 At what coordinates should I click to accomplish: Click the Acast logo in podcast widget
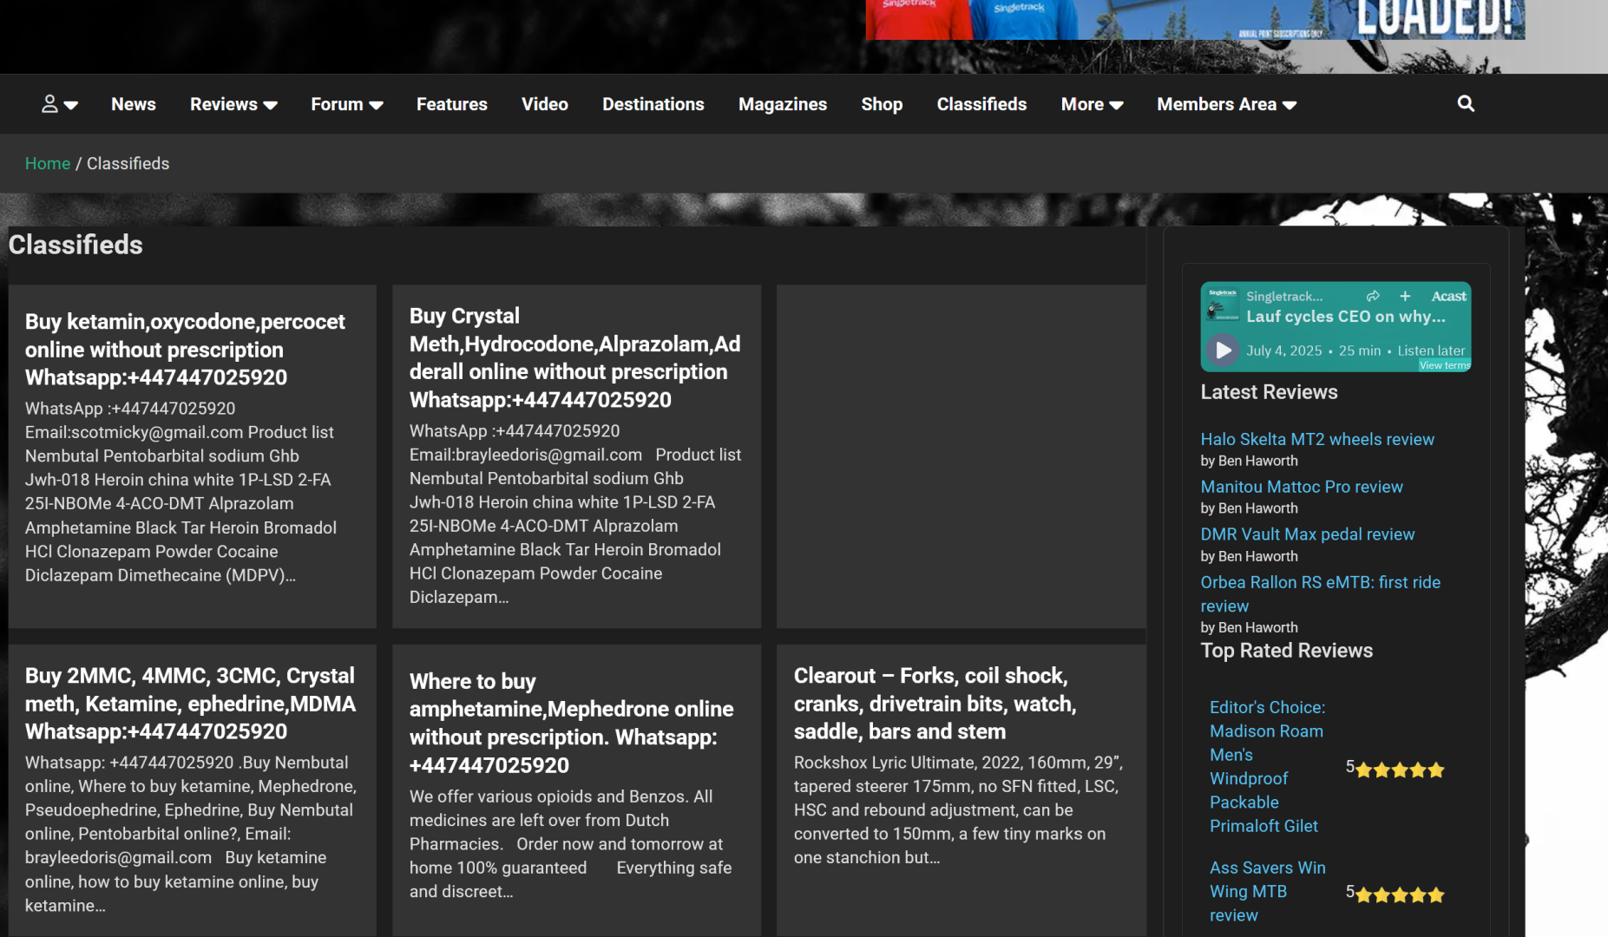click(1448, 296)
